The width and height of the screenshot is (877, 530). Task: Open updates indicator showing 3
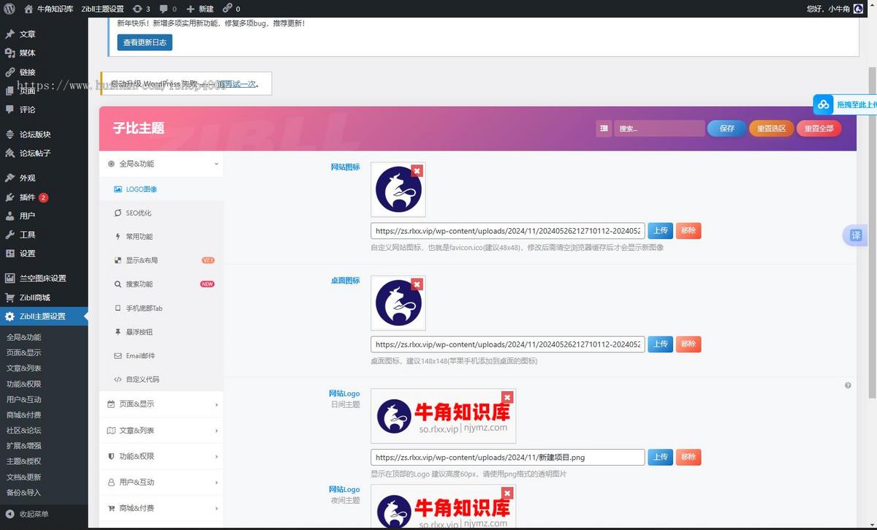[x=141, y=9]
